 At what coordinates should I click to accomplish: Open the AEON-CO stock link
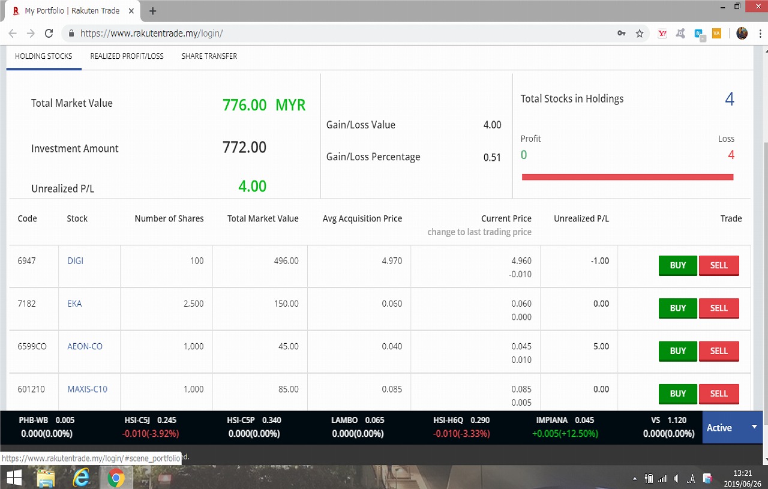point(85,346)
